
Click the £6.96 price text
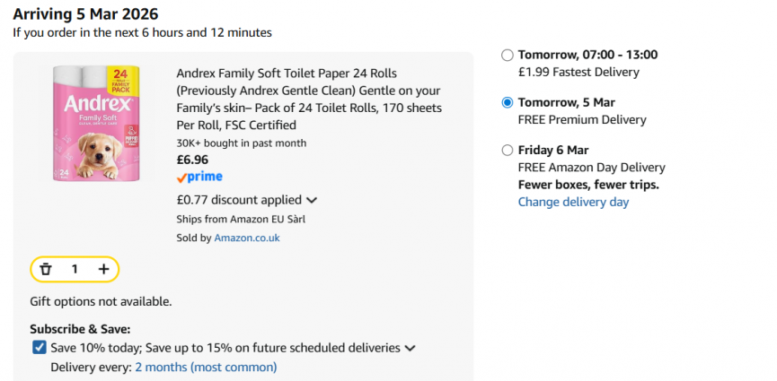[192, 160]
